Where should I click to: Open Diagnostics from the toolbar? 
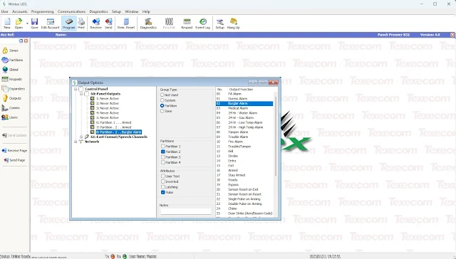click(x=148, y=23)
